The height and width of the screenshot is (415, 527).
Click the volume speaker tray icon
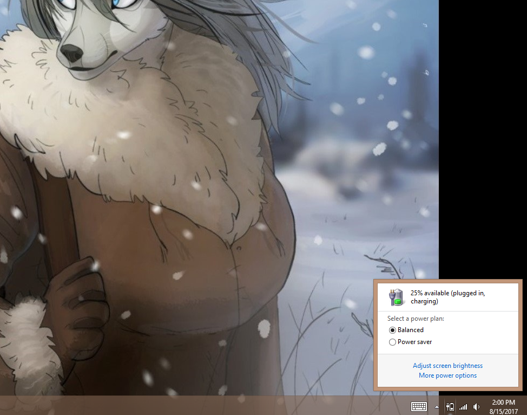coord(476,406)
